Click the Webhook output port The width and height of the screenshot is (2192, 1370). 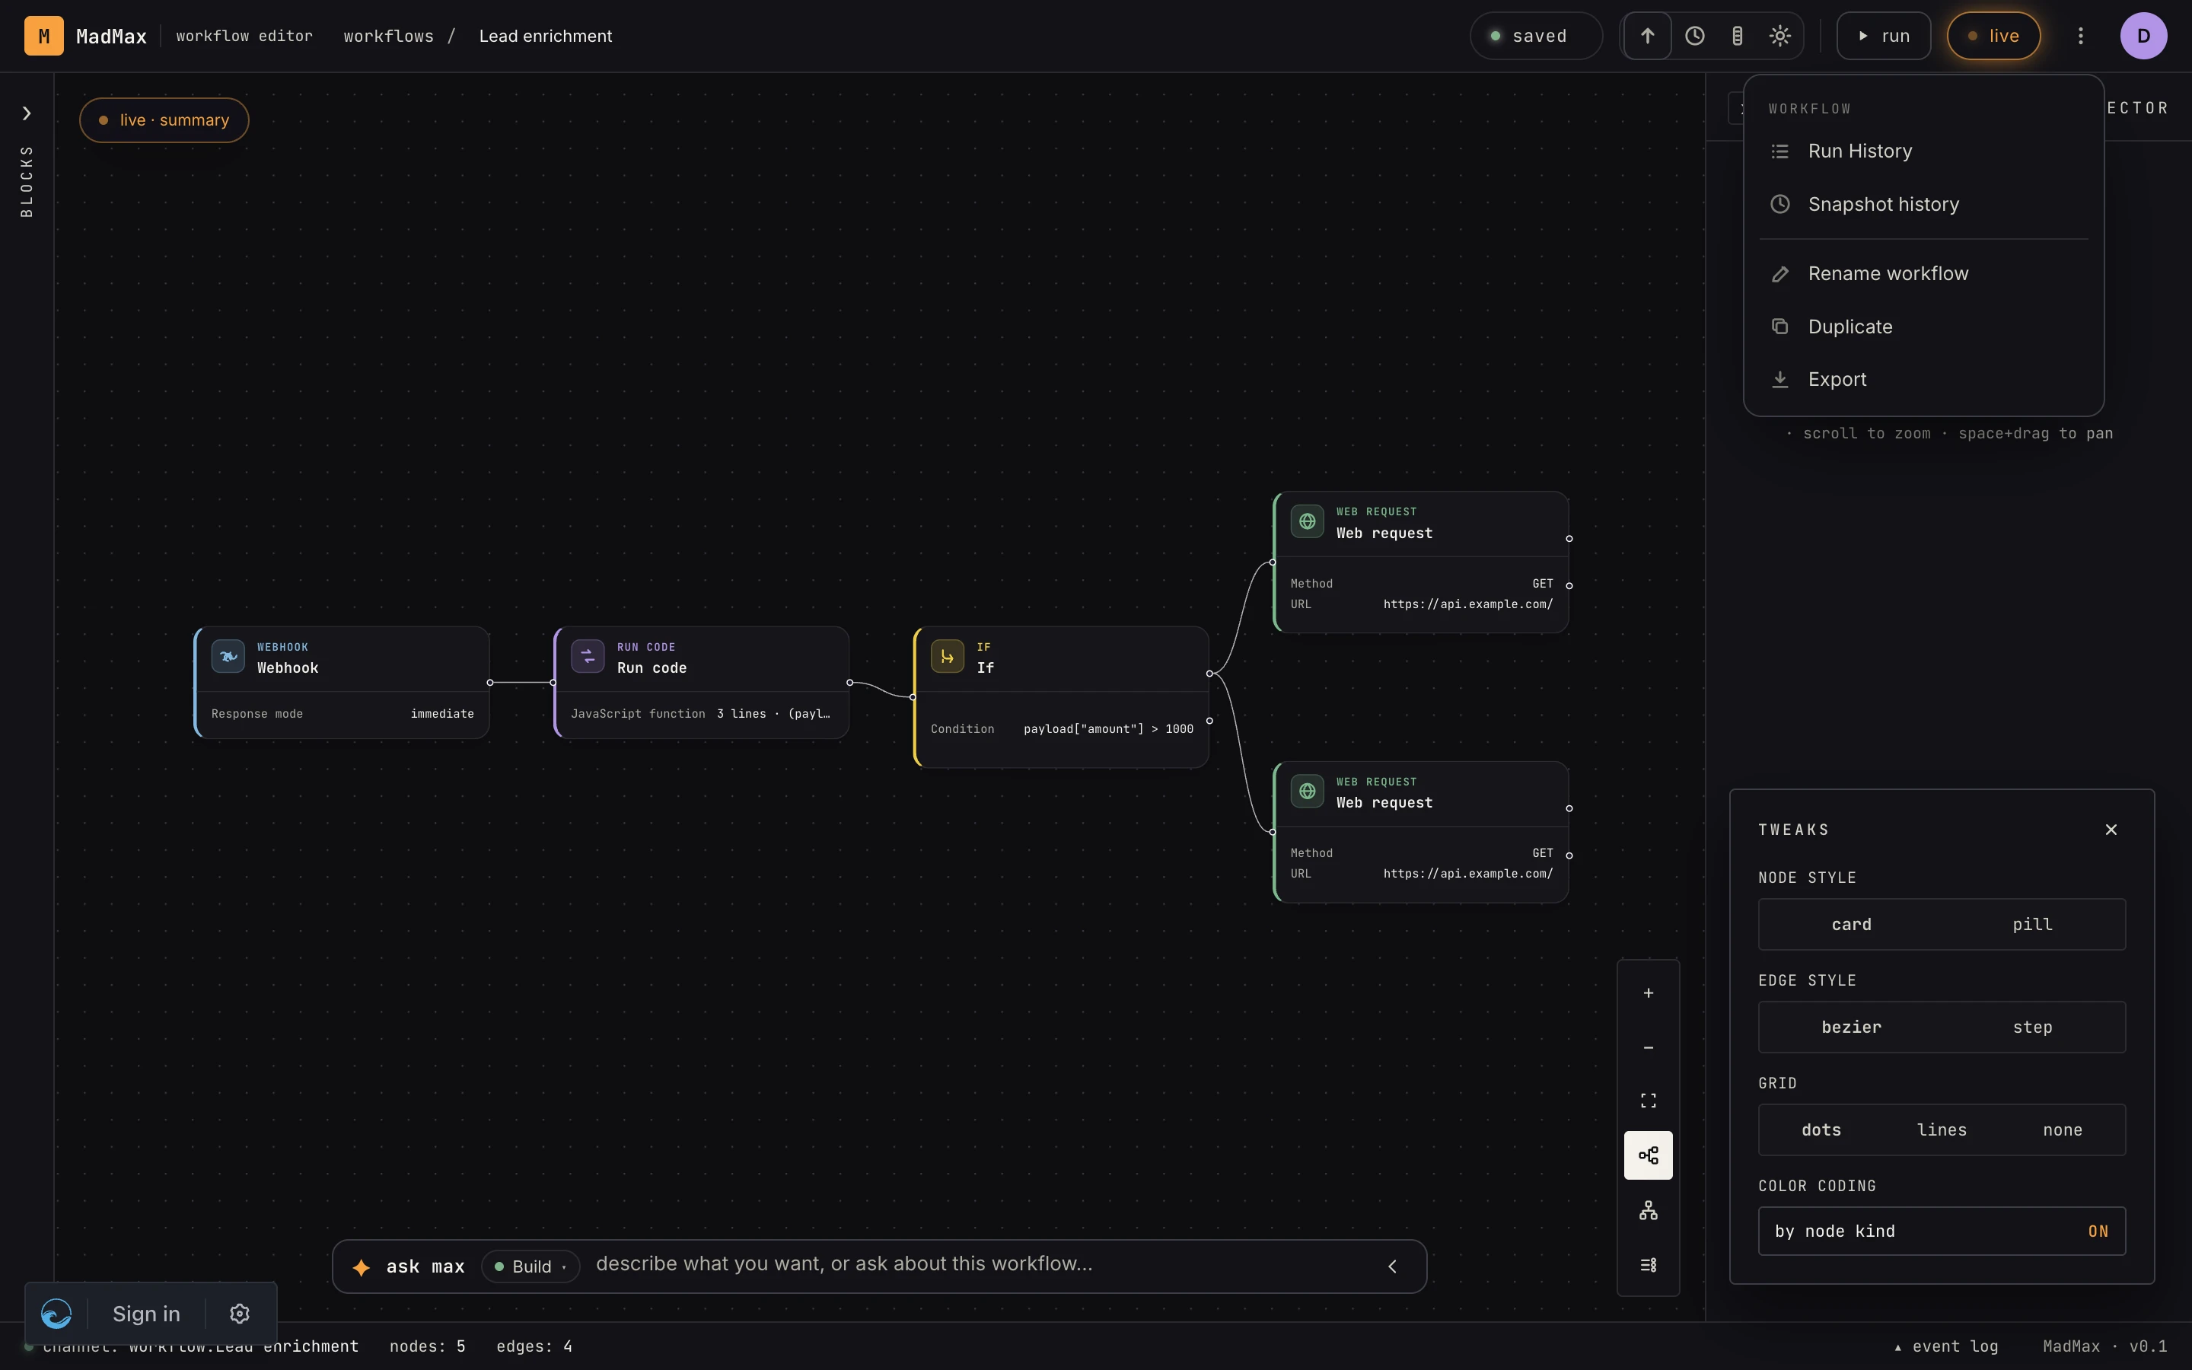coord(490,682)
